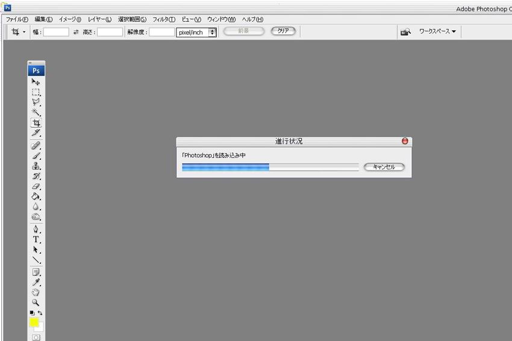Screen dimensions: 512x341
Task: Select the Clone Stamp tool
Action: 36,166
